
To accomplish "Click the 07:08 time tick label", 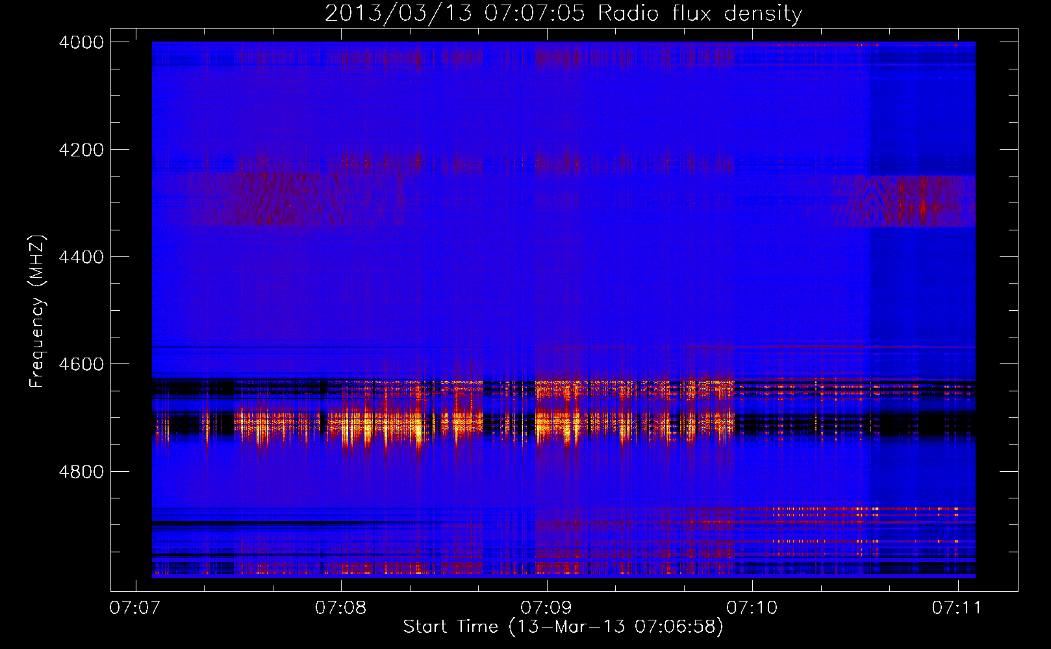I will [341, 607].
